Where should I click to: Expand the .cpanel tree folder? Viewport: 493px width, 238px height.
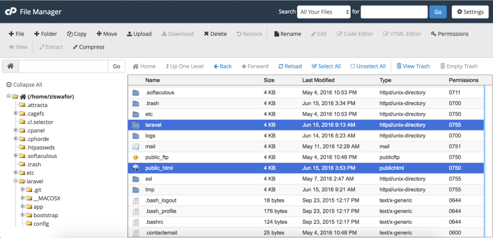click(x=15, y=130)
